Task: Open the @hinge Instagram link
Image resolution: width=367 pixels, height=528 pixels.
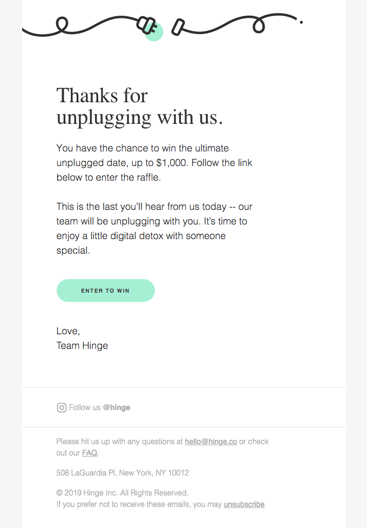Action: [x=117, y=408]
